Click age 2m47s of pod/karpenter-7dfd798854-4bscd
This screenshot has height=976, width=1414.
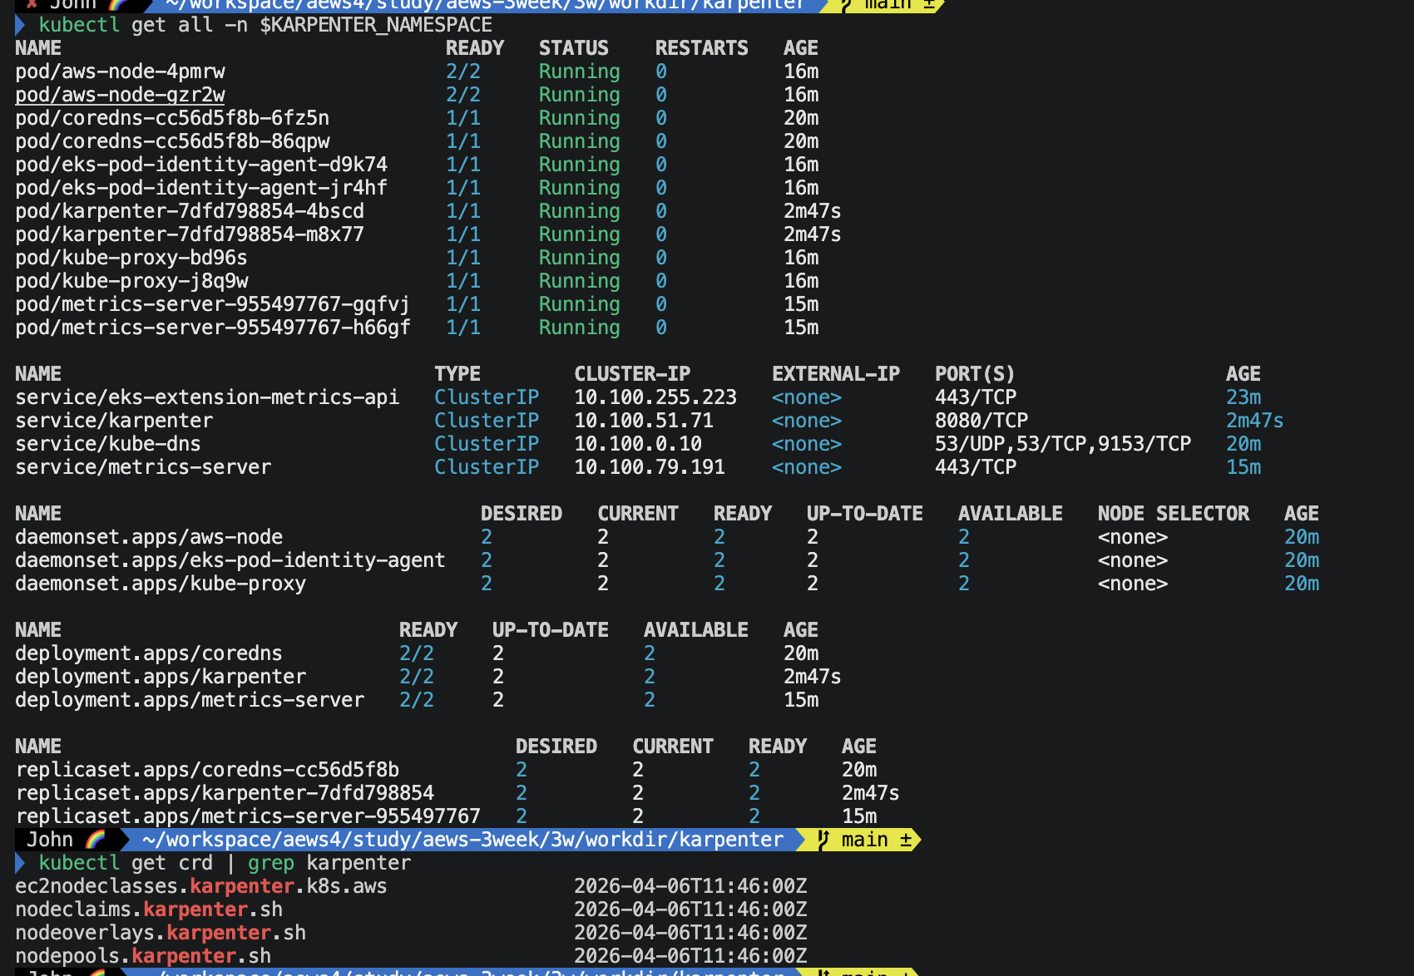(813, 211)
